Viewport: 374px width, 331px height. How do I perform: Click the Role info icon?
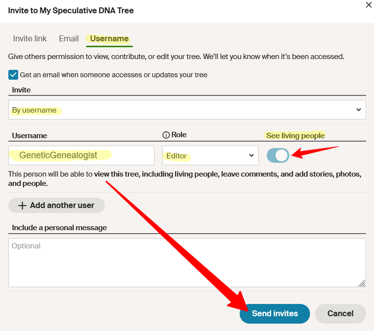coord(166,135)
